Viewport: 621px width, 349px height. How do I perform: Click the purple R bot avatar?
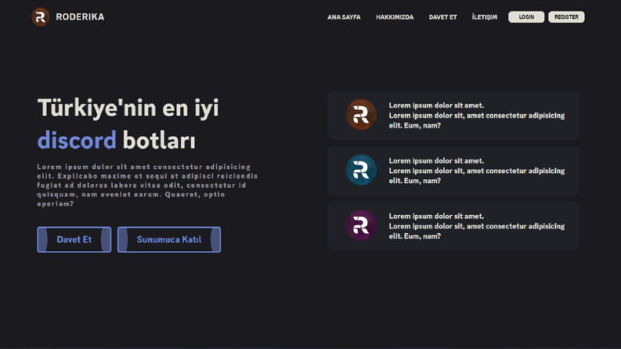[361, 225]
